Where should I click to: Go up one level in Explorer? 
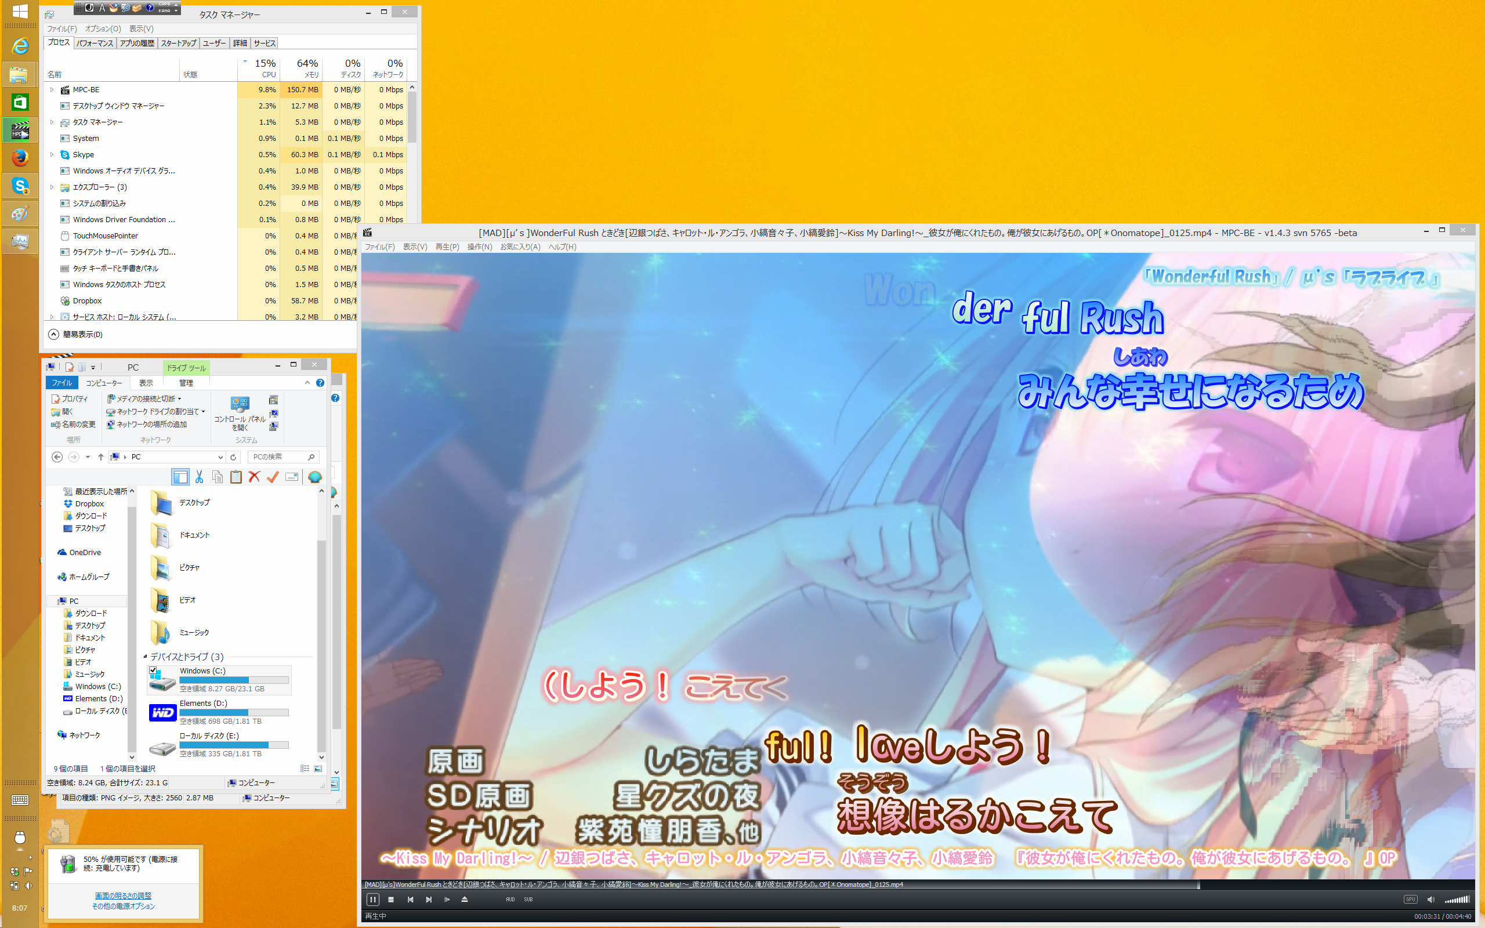[100, 456]
